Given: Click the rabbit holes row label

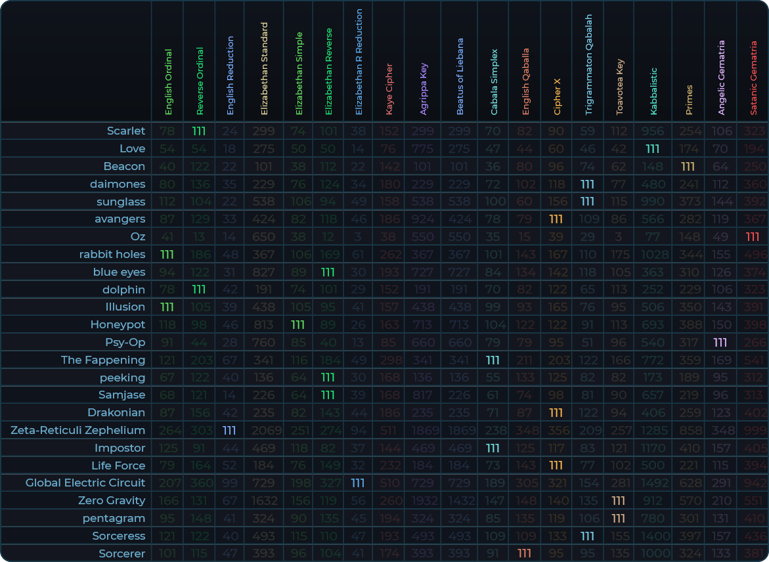Looking at the screenshot, I should 112,254.
